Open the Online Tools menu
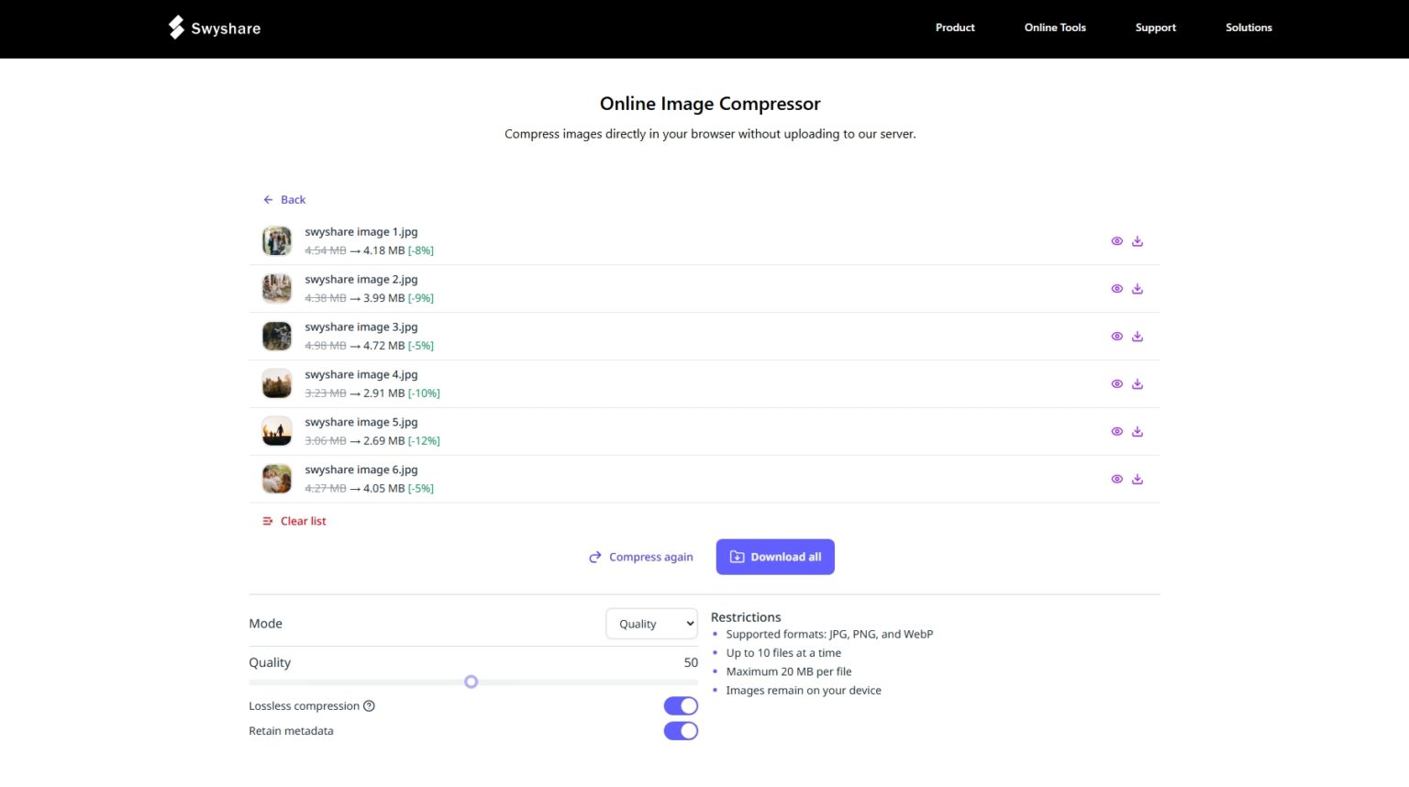 (x=1055, y=28)
